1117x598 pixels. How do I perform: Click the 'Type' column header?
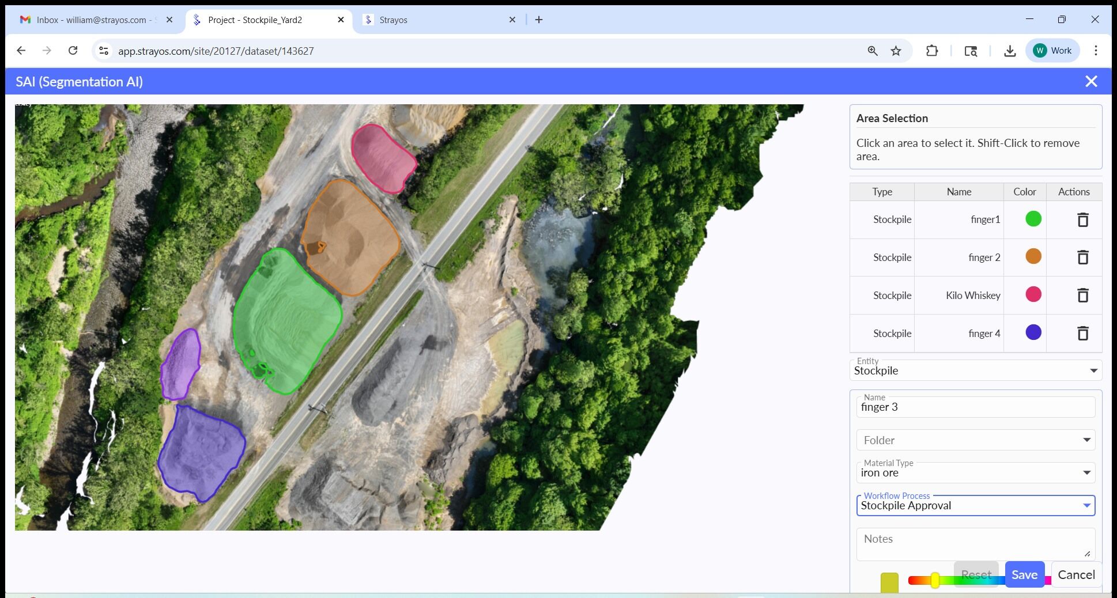click(x=882, y=192)
